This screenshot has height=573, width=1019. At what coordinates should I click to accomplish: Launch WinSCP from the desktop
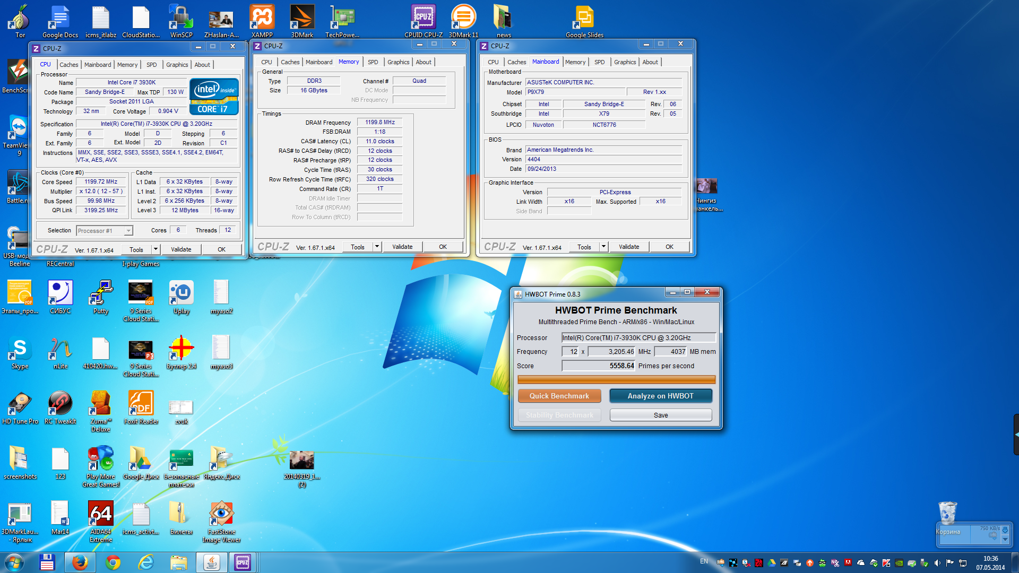tap(181, 21)
